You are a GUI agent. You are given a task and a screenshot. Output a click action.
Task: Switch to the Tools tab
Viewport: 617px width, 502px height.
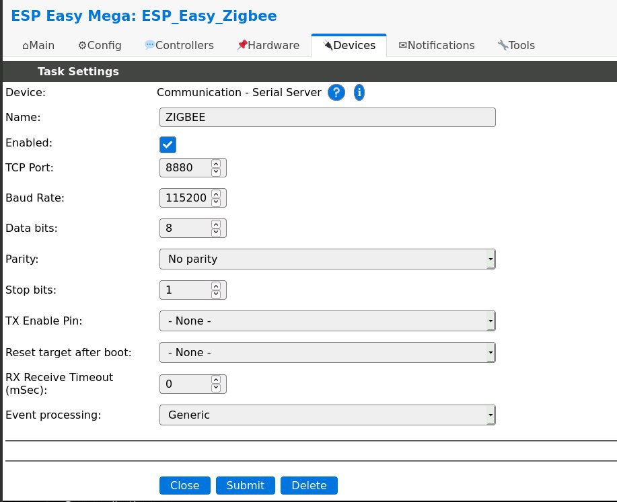(516, 46)
